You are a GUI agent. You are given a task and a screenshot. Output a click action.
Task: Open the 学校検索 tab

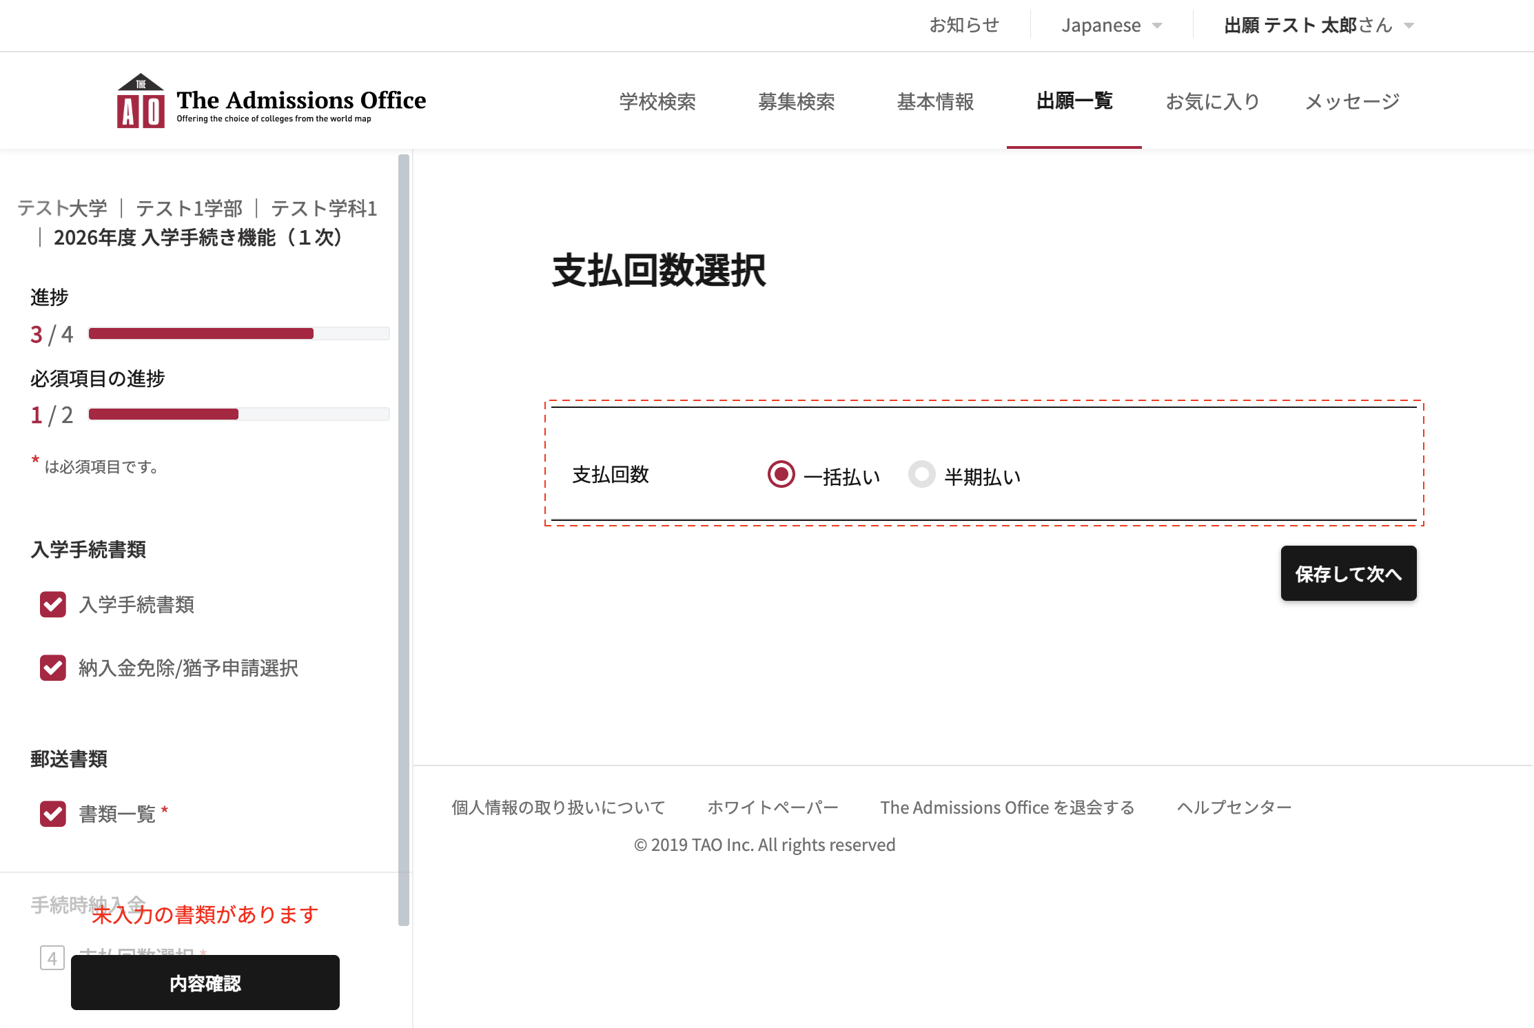657,101
